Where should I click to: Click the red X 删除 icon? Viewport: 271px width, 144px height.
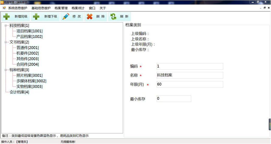point(89,16)
